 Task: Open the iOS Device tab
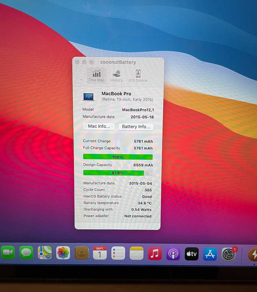click(x=138, y=76)
